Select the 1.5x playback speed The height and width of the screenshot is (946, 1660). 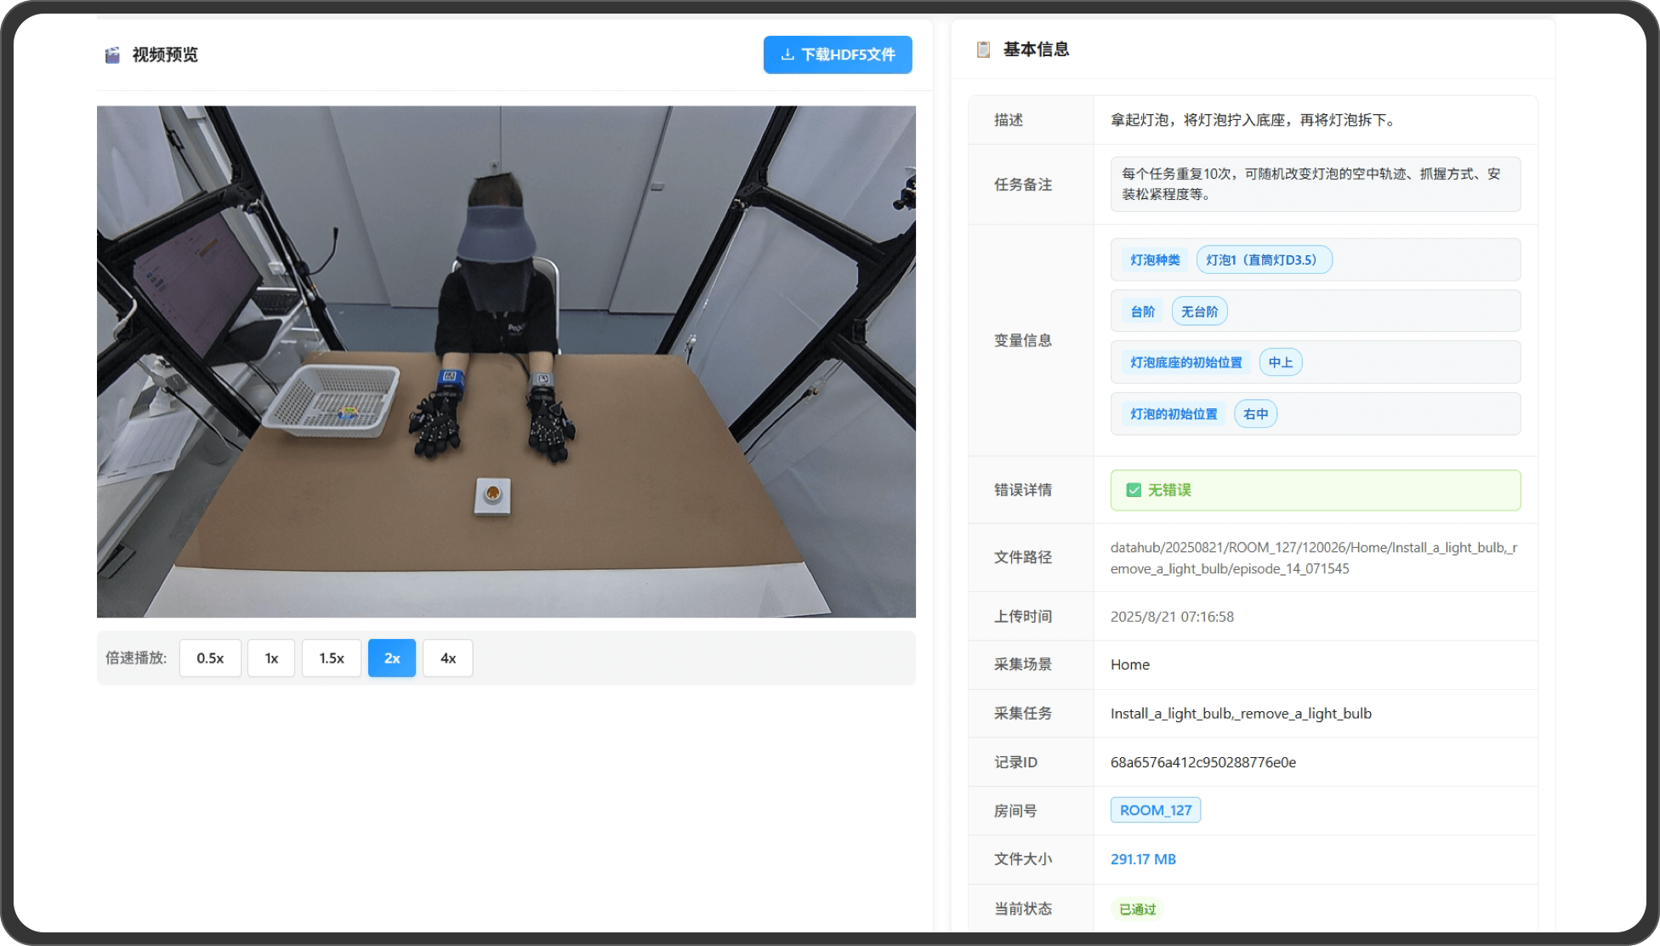[331, 658]
